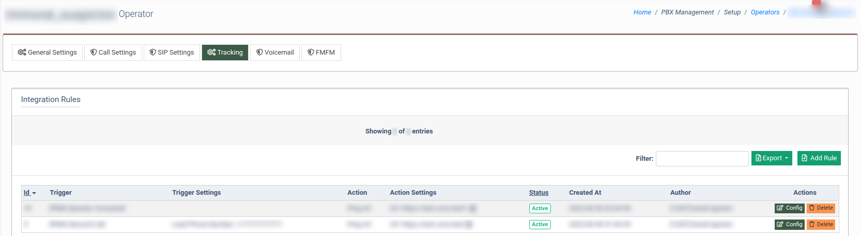Delete the first integration rule
The width and height of the screenshot is (861, 236).
click(x=821, y=208)
